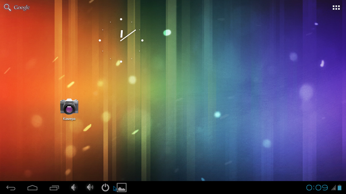The width and height of the screenshot is (346, 194).
Task: Show recent apps button
Action: coord(54,188)
